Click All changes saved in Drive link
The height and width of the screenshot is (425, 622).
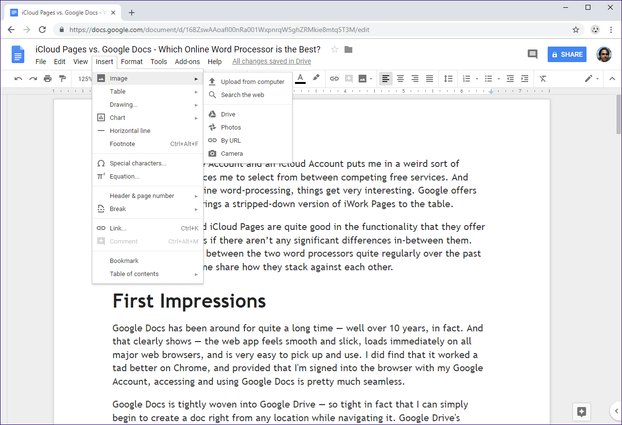coord(272,61)
